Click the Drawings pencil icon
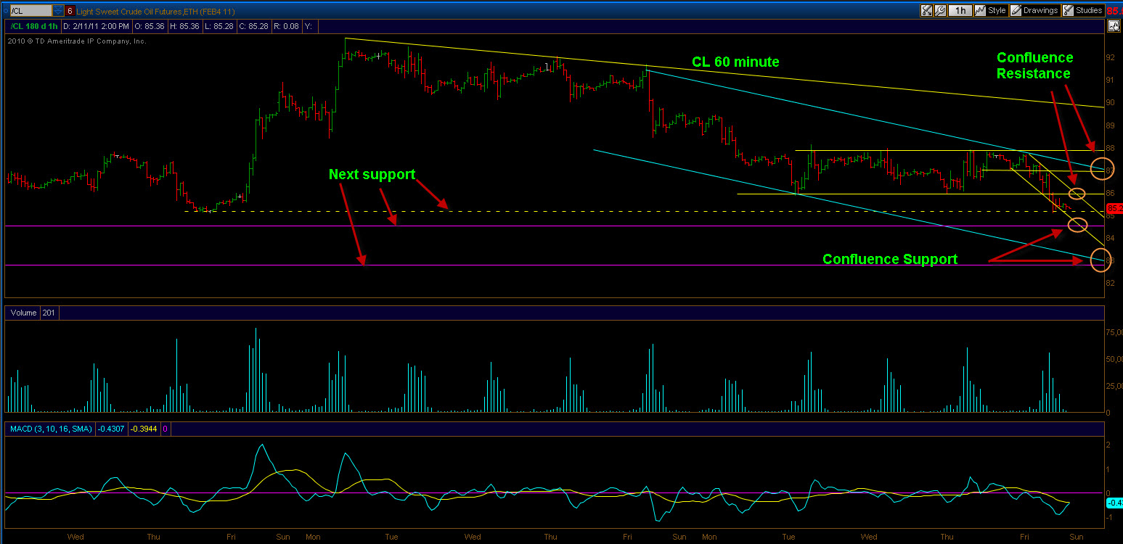Viewport: 1123px width, 544px height. point(1016,10)
